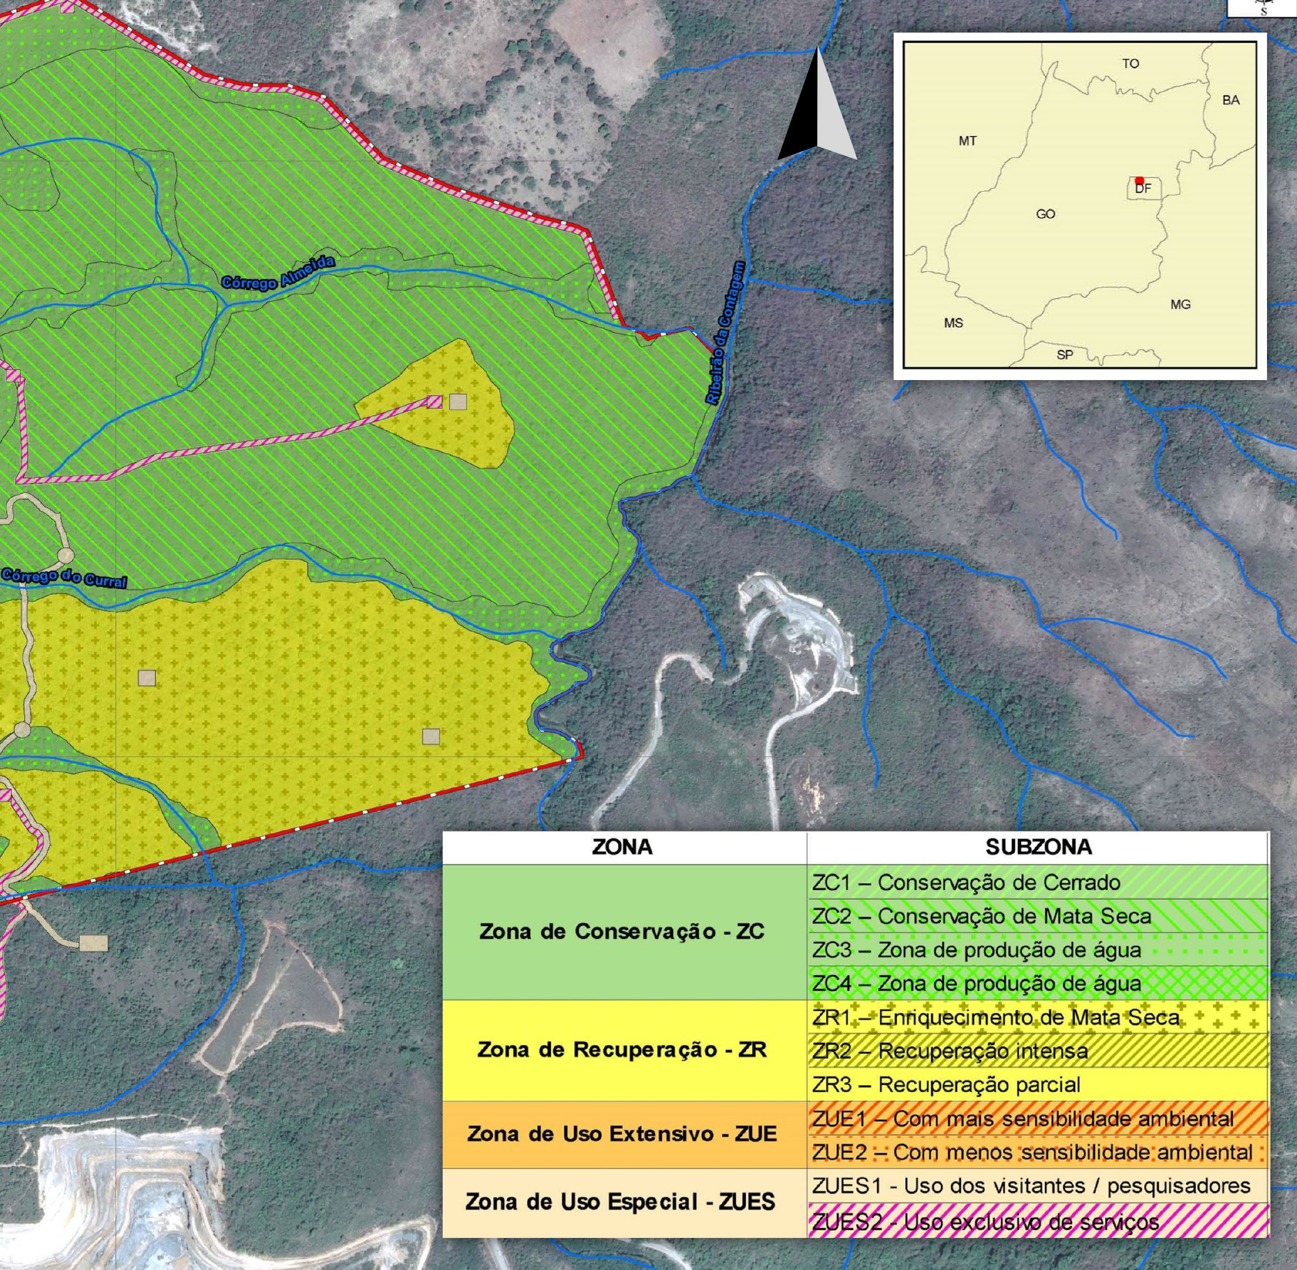Click the SP state label in inset map
This screenshot has width=1297, height=1270.
(x=1065, y=355)
